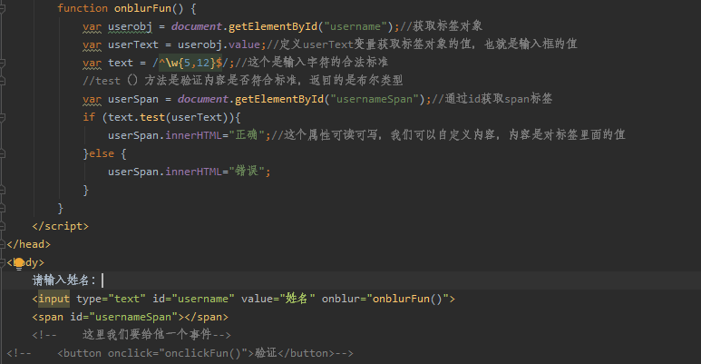Click the highlighted input tag name
Screen dimensions: 701x364
coord(54,299)
